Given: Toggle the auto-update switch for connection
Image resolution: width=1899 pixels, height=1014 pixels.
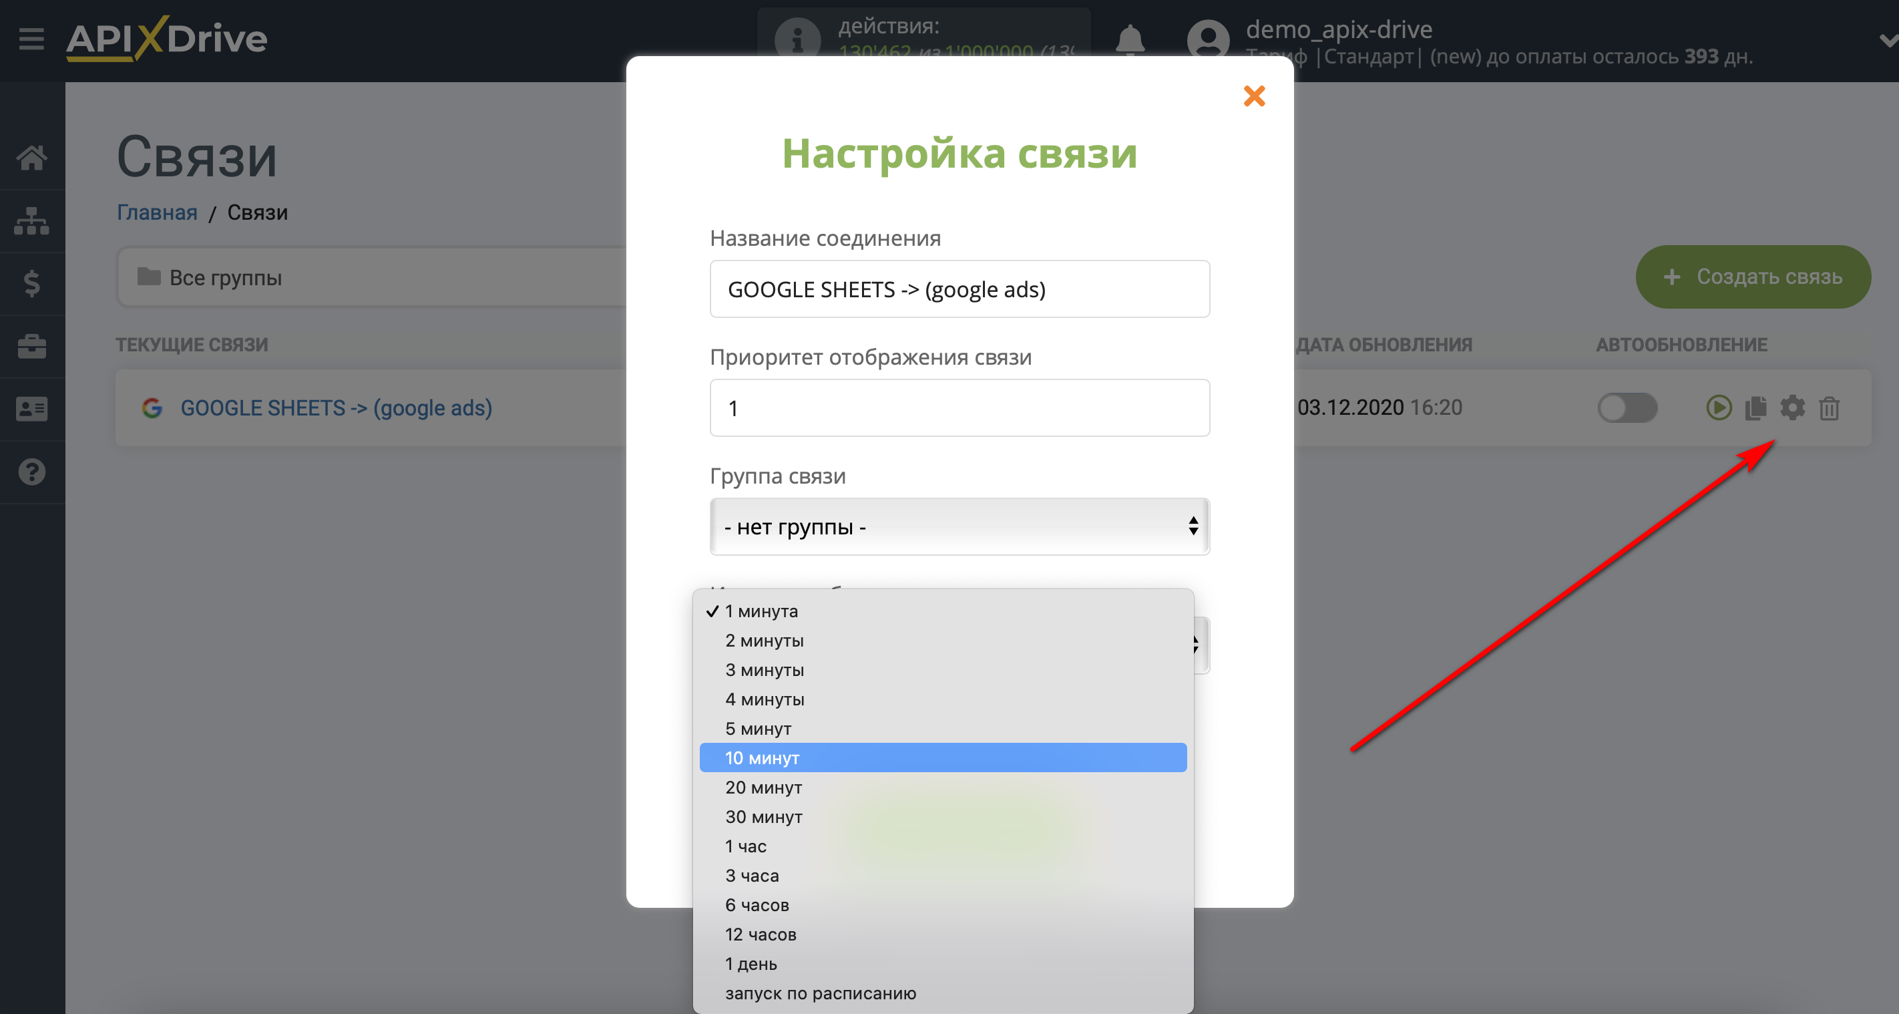Looking at the screenshot, I should [x=1627, y=408].
